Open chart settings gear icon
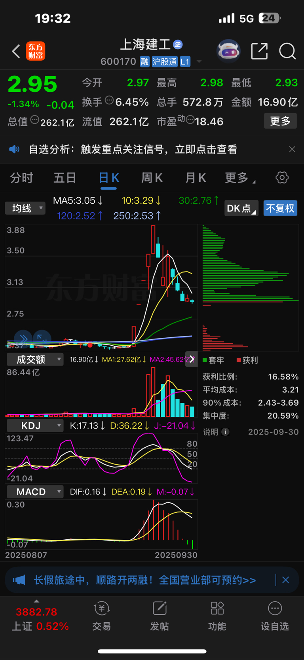The width and height of the screenshot is (304, 660). (x=282, y=177)
